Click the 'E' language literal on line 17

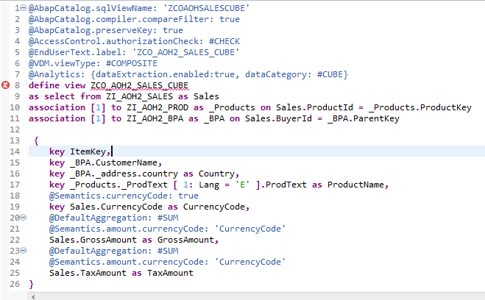[242, 185]
